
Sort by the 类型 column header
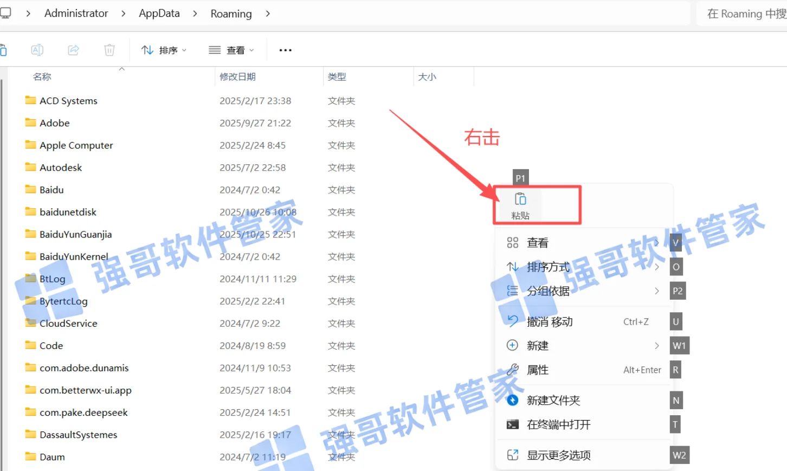[x=337, y=77]
